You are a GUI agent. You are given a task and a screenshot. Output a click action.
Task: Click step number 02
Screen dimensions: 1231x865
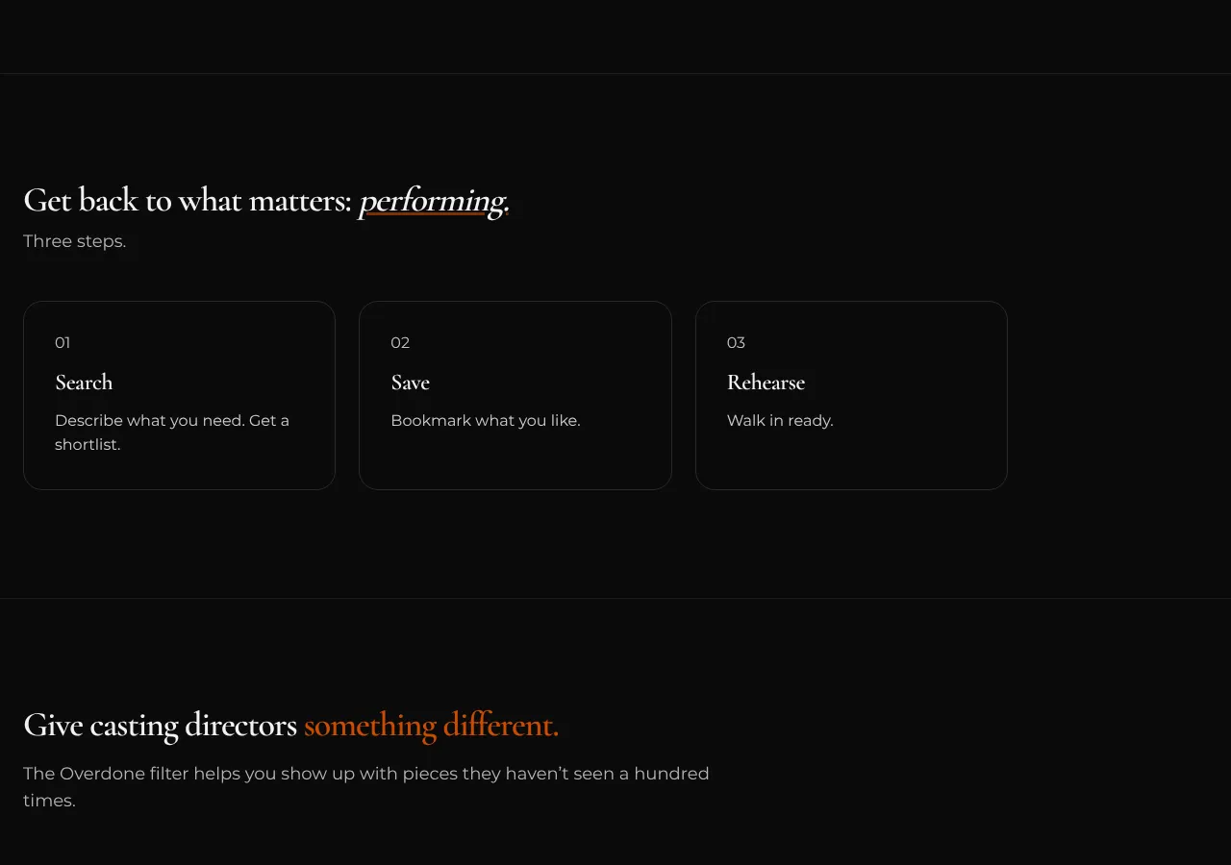[400, 343]
